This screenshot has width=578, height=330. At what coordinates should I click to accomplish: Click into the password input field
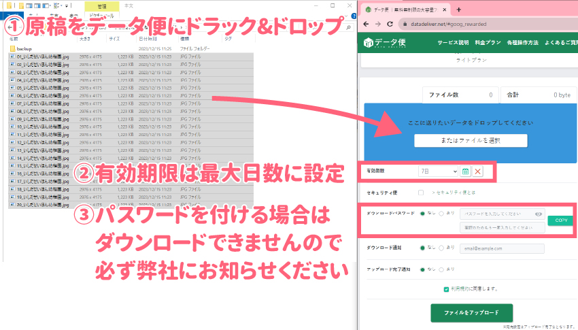point(502,214)
